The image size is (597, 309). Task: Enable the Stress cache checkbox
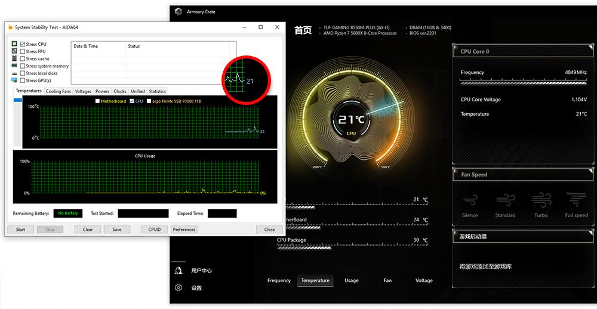coord(23,58)
